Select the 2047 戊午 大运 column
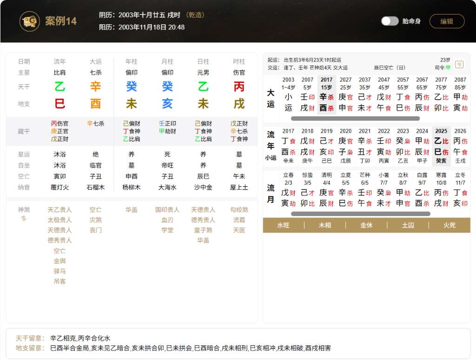Image resolution: width=476 pixels, height=360 pixels. [x=383, y=94]
